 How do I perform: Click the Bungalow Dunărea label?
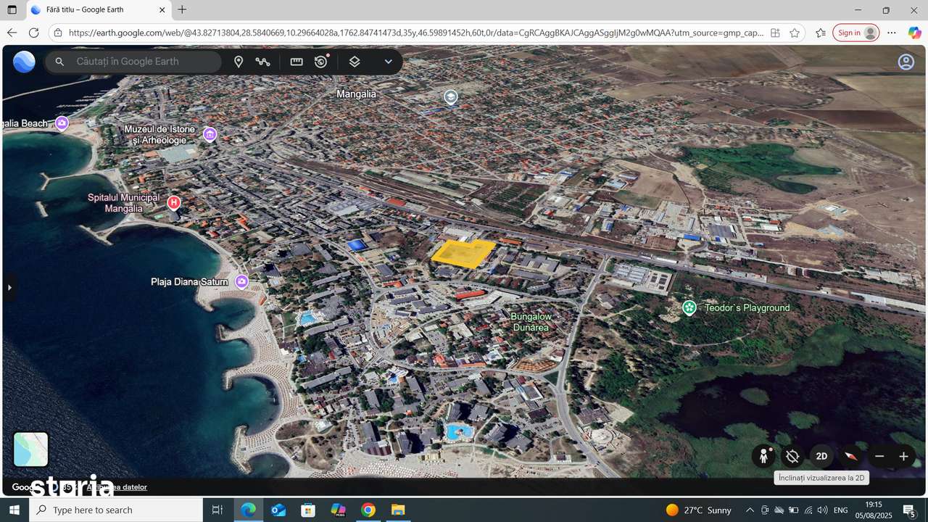tap(530, 322)
